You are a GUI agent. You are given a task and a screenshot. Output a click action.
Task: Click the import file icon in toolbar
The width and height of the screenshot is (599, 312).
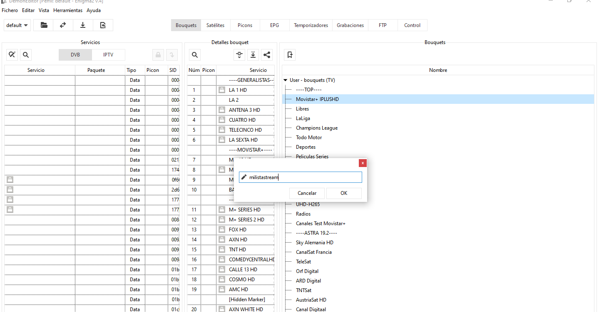[x=103, y=25]
